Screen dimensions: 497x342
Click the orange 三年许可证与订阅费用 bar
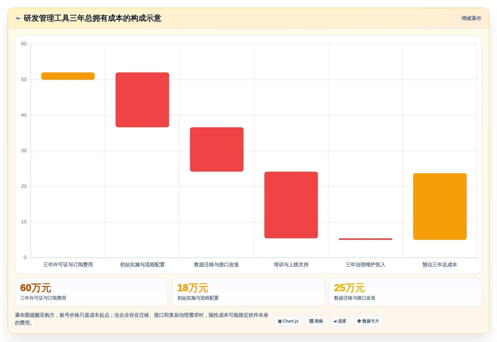(x=68, y=76)
